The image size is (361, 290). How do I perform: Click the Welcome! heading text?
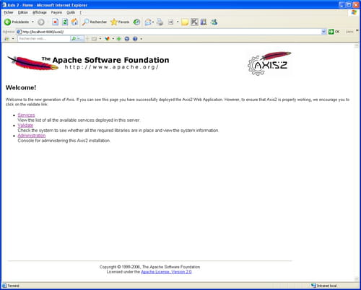tap(21, 87)
